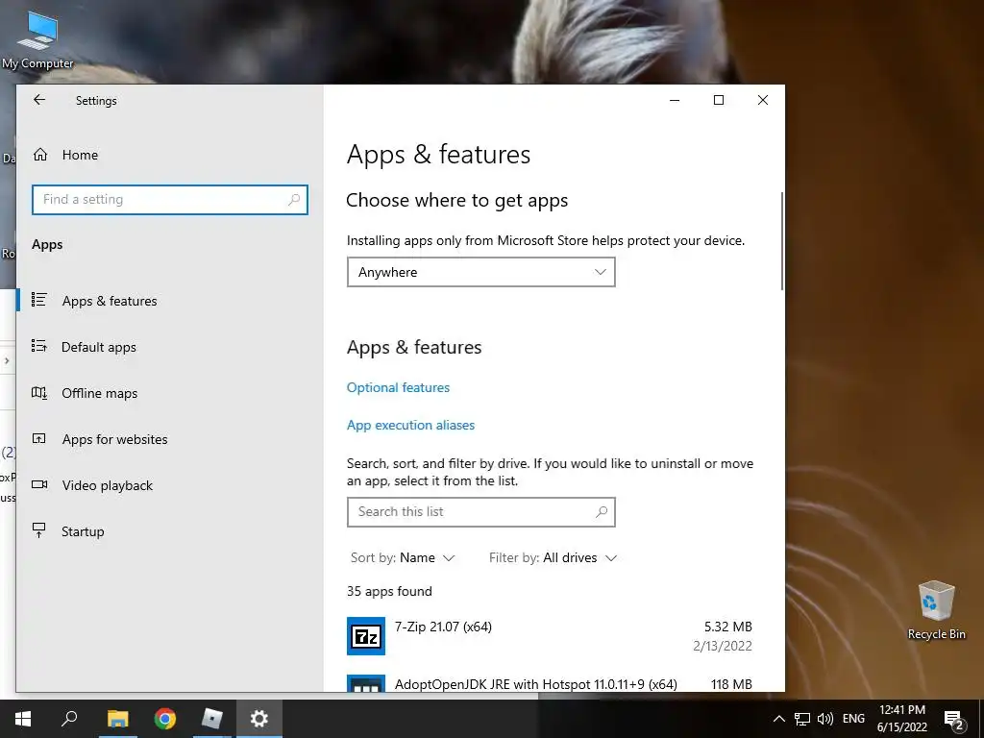Open taskbar search
The image size is (984, 738).
69,719
